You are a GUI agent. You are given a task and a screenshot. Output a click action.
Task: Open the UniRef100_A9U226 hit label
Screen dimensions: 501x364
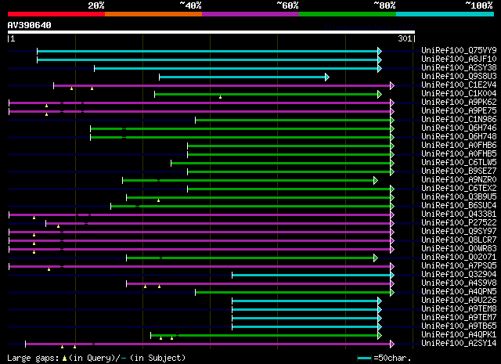(x=459, y=300)
